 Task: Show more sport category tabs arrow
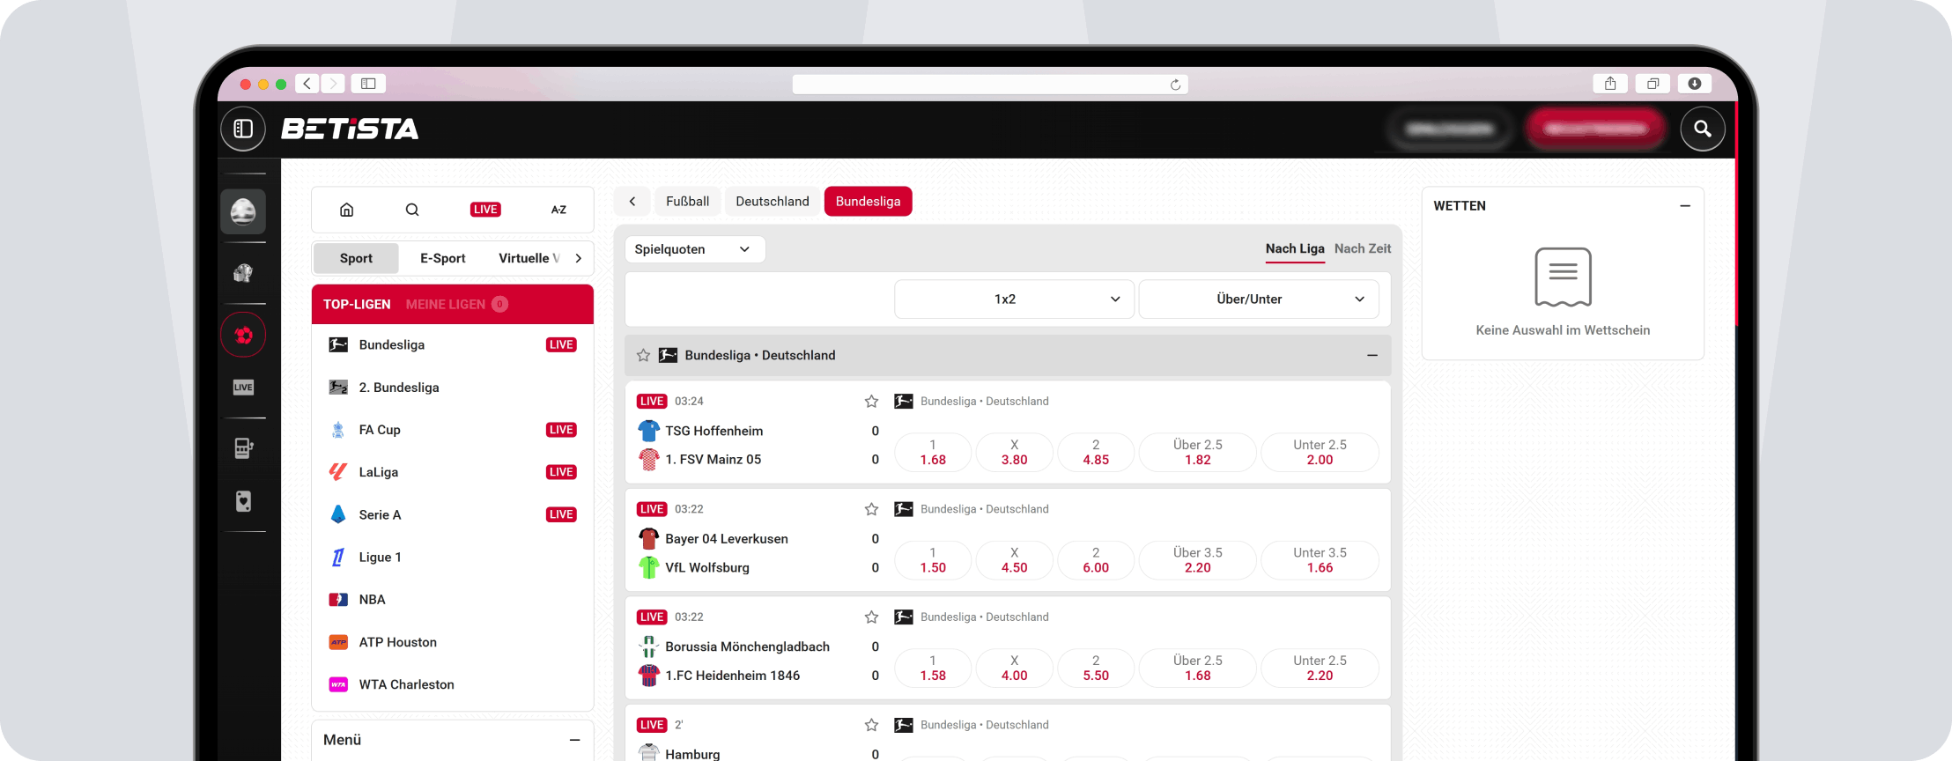click(578, 258)
